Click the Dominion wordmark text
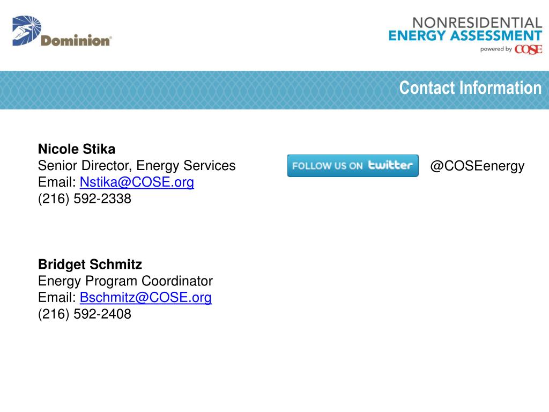 tap(76, 41)
